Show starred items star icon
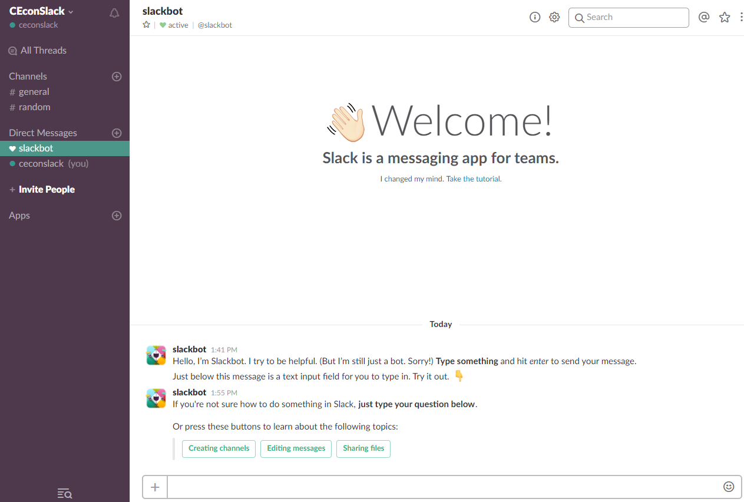Viewport: 744px width, 502px height. (725, 17)
